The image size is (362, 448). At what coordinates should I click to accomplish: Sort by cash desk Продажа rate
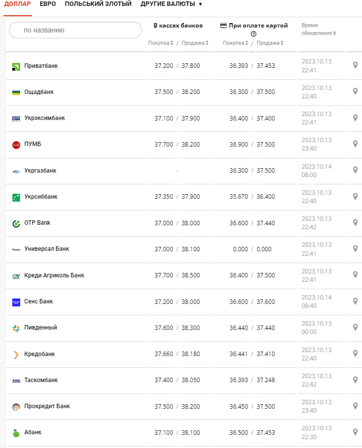point(195,43)
